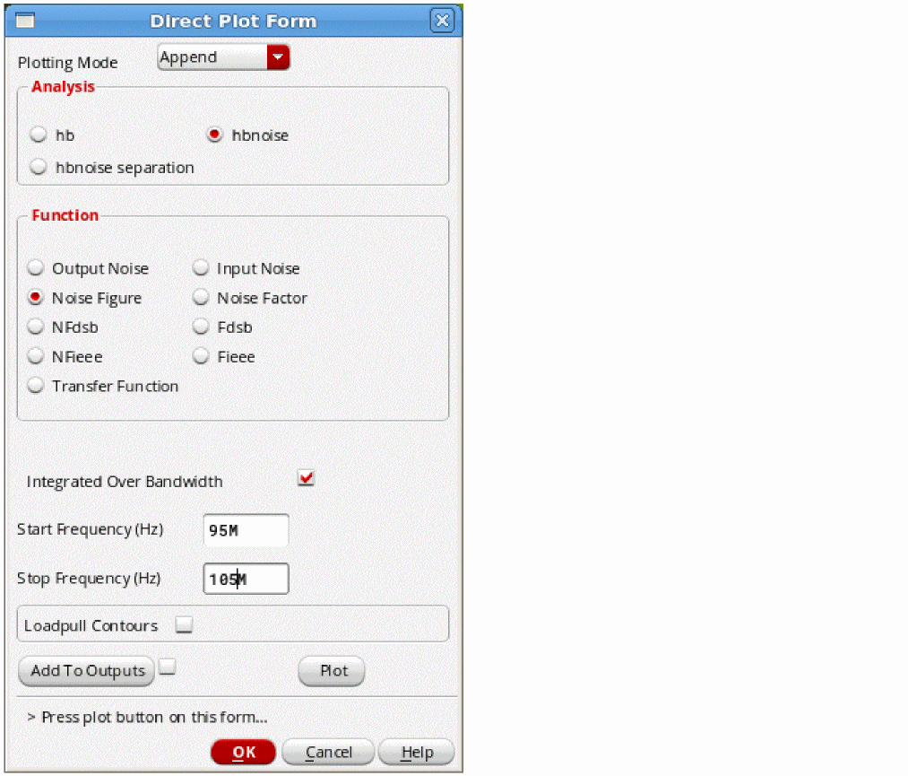Close the Direct Plot Form dialog
The width and height of the screenshot is (908, 776).
click(443, 21)
